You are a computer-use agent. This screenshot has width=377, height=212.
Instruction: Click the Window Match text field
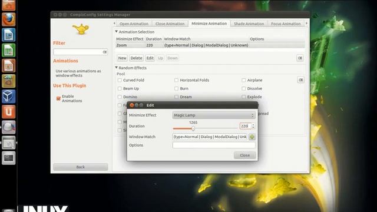210,137
